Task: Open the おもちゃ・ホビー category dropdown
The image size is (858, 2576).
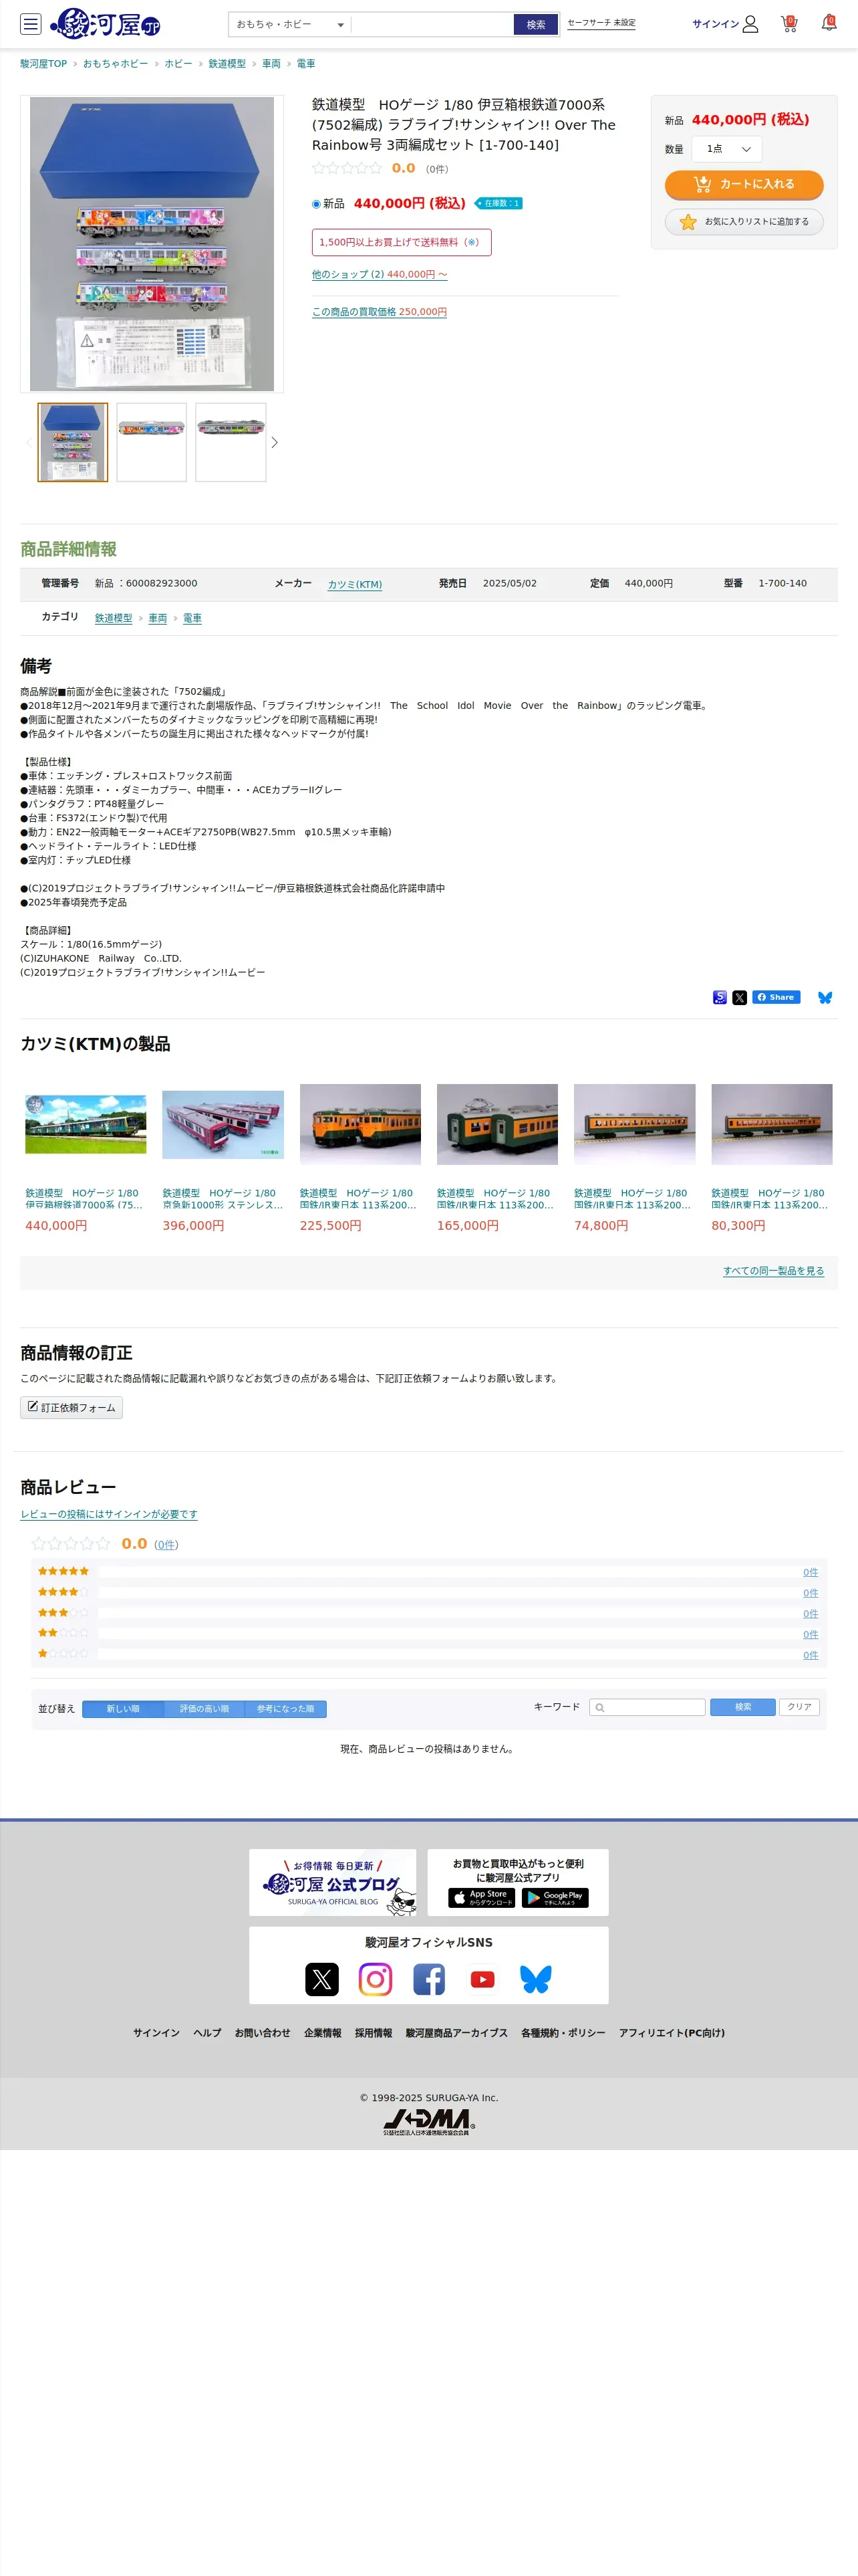Action: tap(289, 24)
